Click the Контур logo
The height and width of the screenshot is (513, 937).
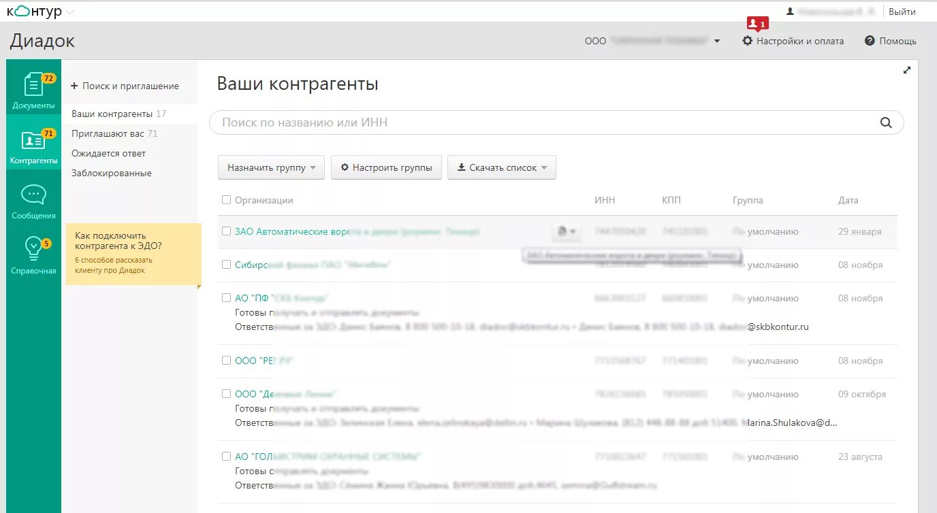pos(34,12)
